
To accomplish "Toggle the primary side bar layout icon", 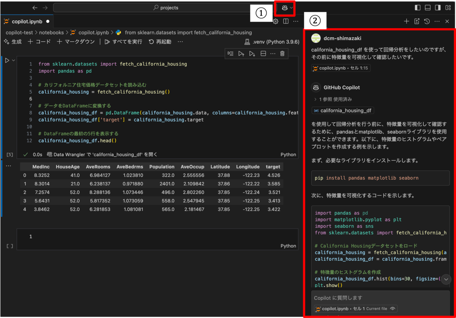I will click(418, 8).
